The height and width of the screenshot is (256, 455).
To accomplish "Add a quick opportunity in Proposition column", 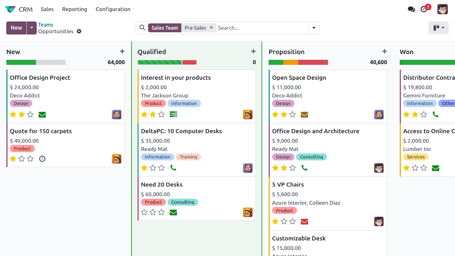I will (385, 51).
